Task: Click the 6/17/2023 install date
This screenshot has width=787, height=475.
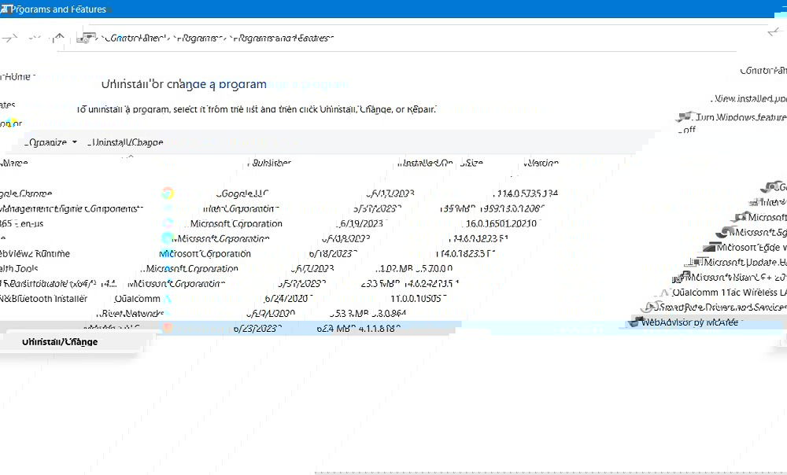Action: 391,193
